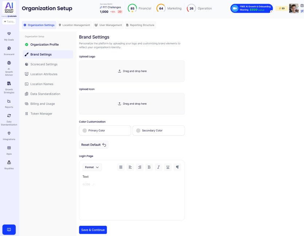Click the justify text alignment icon

point(121,167)
